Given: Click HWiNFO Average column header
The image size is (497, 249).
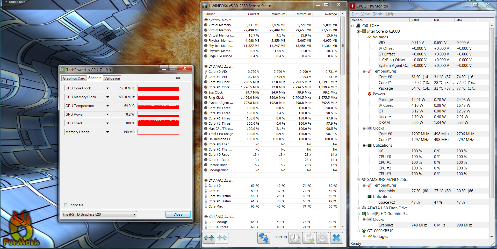Looking at the screenshot, I should 326,14.
